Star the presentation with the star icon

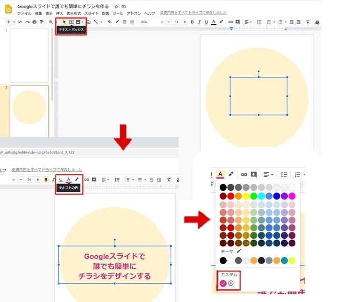[x=116, y=7]
